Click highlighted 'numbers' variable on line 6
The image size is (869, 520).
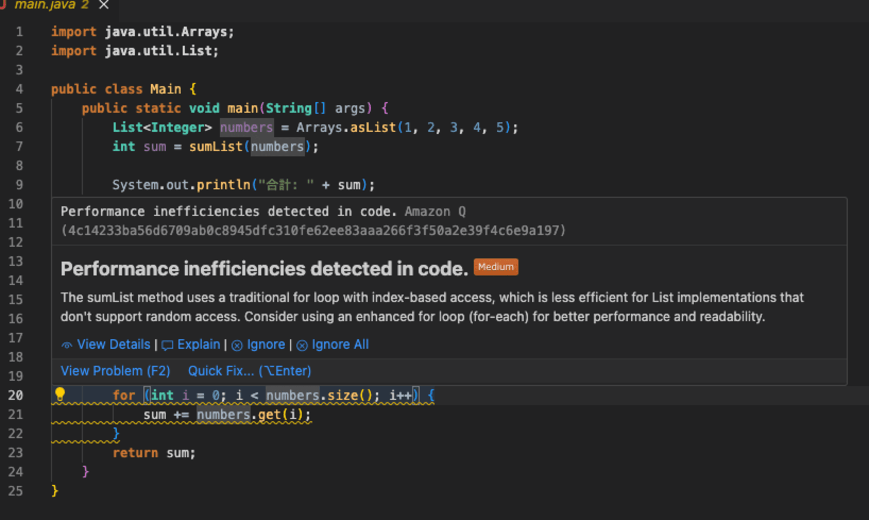click(x=246, y=127)
